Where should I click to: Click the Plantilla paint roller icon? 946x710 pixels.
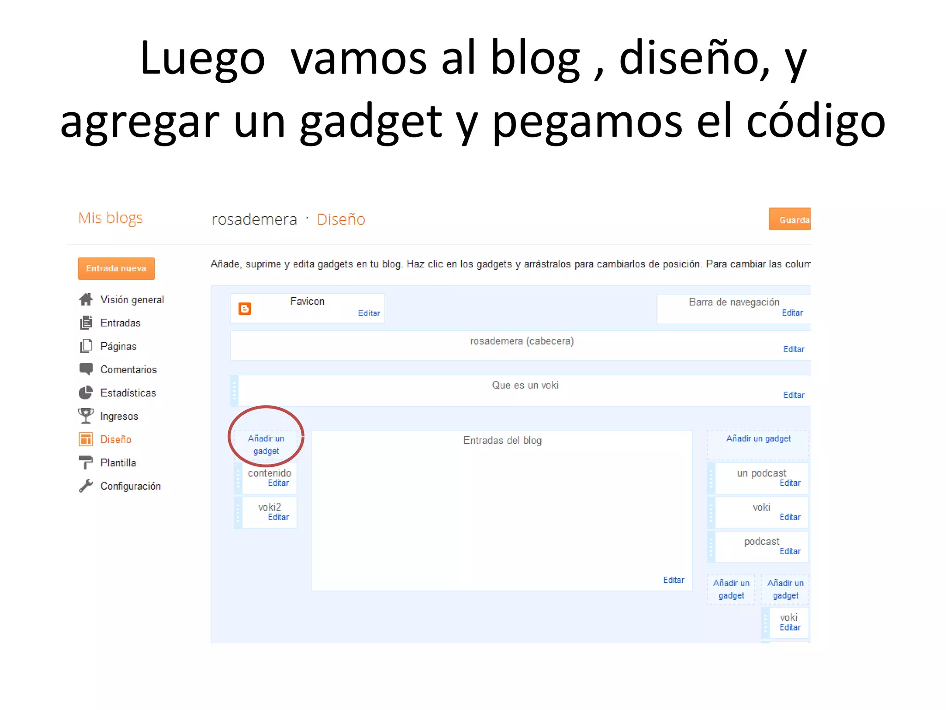click(86, 462)
